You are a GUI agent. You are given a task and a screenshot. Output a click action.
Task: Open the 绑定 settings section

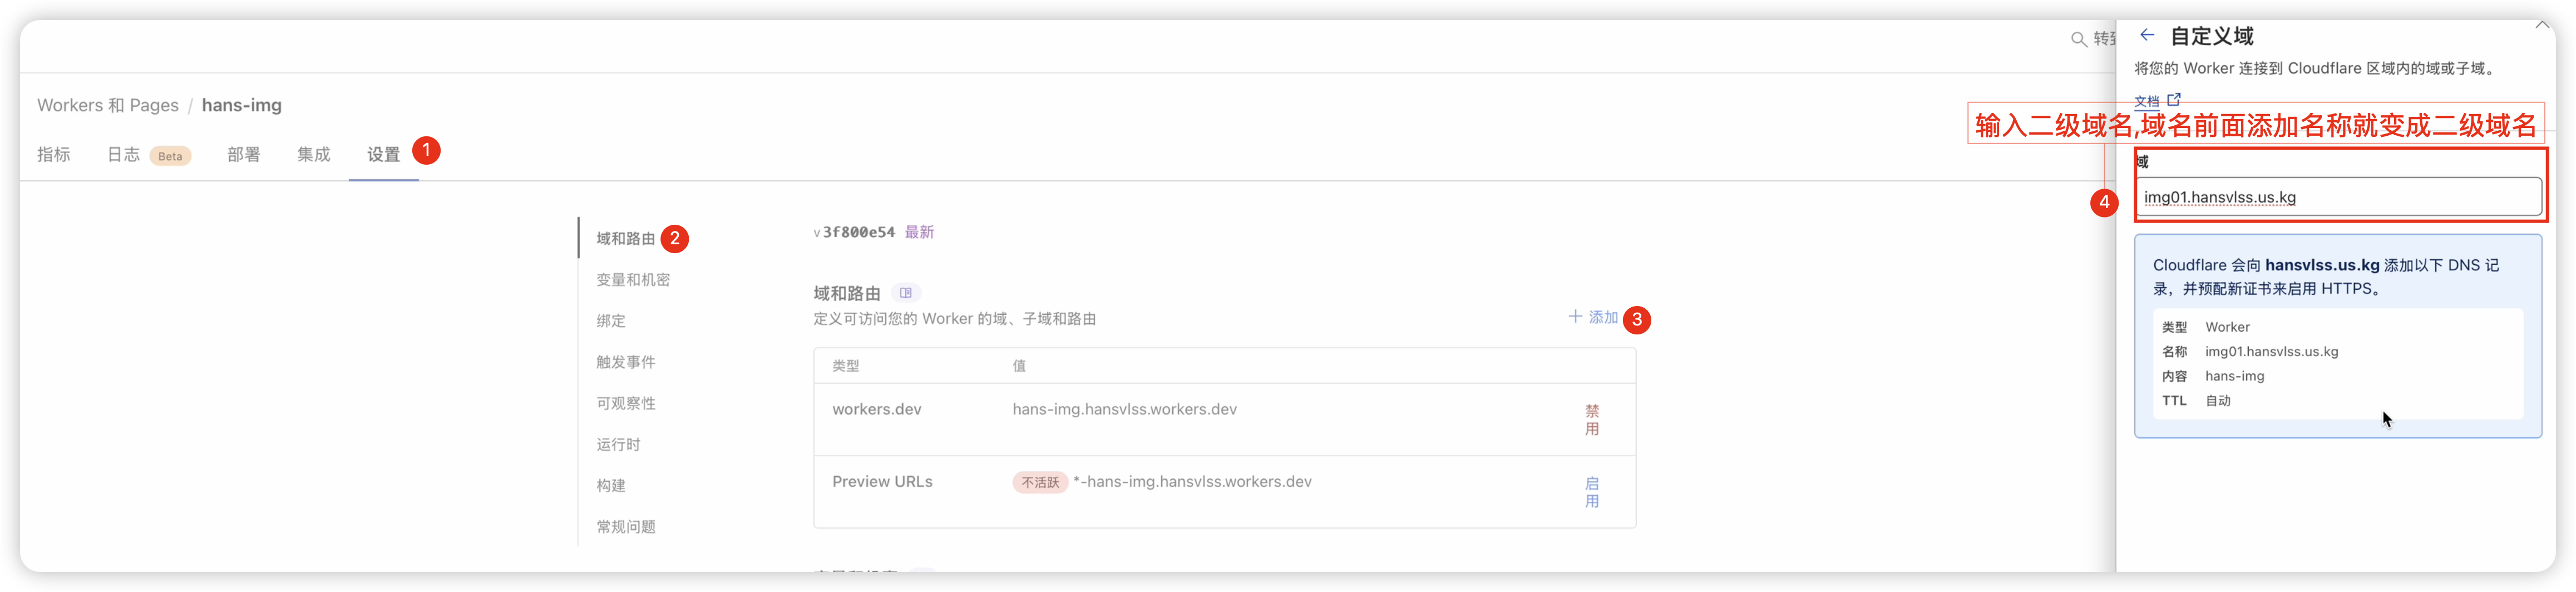[x=611, y=321]
